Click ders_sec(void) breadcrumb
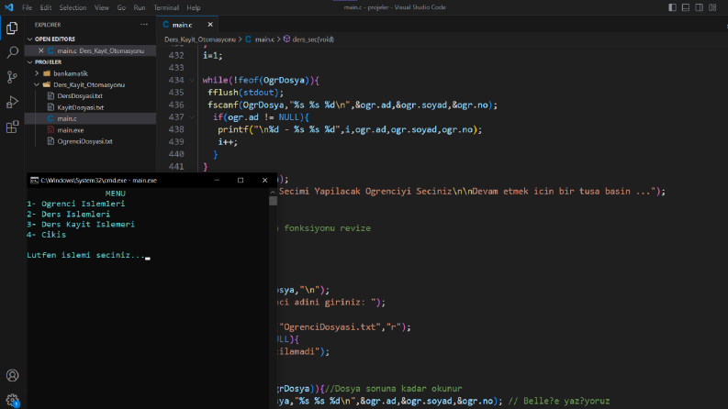Viewport: 728px width, 409px height. pos(313,39)
